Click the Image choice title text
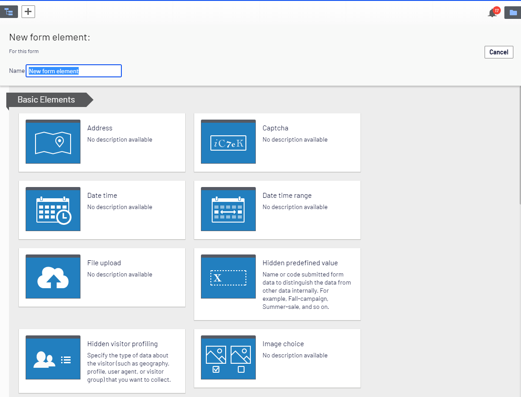This screenshot has width=521, height=397. [x=283, y=344]
